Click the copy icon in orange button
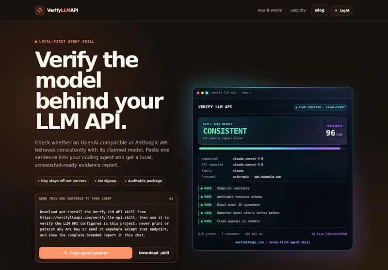 pos(65,253)
